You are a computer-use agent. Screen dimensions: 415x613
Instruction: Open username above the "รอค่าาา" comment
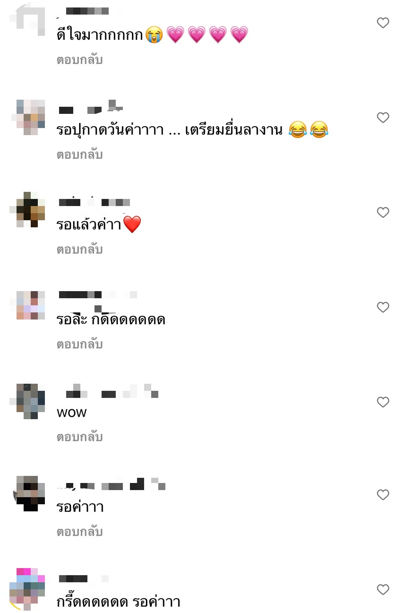[111, 485]
